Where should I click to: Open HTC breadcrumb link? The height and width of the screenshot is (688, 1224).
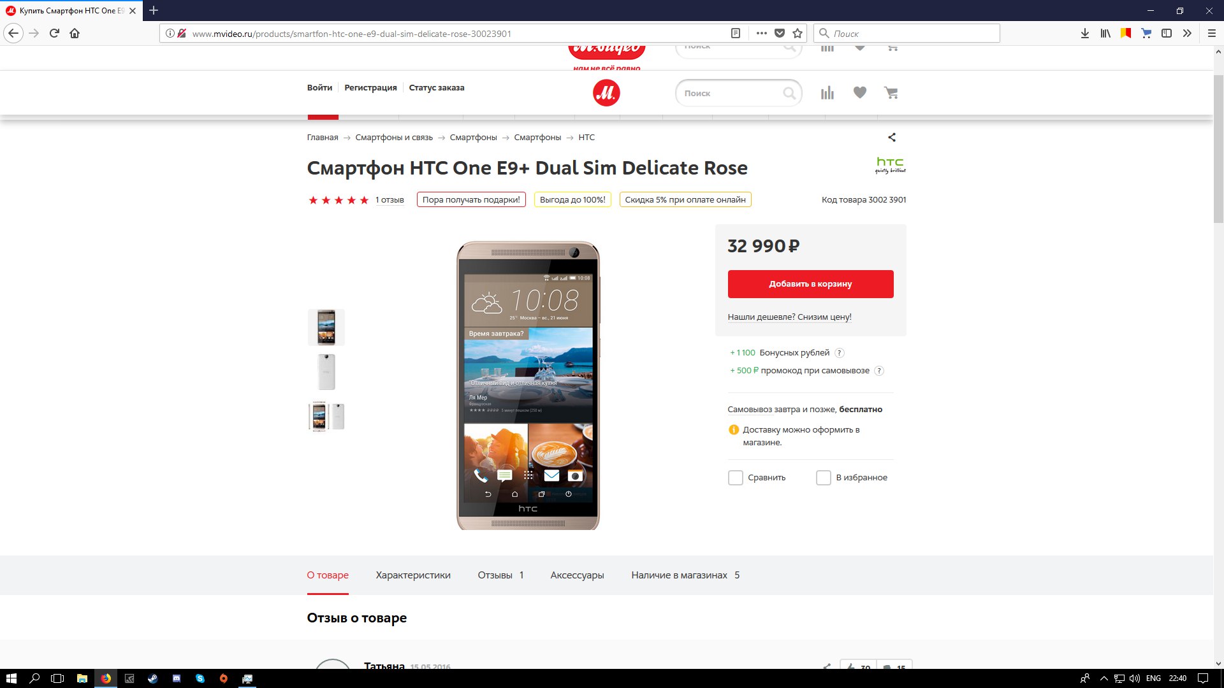586,138
